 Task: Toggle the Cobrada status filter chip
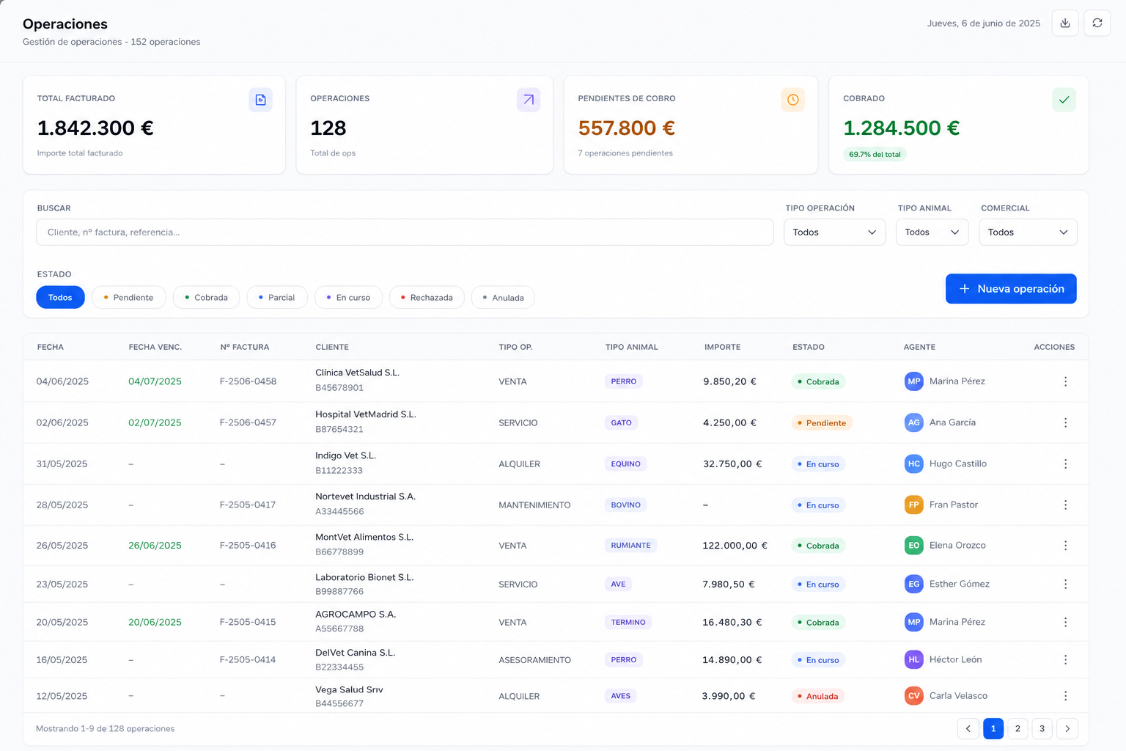pyautogui.click(x=206, y=297)
